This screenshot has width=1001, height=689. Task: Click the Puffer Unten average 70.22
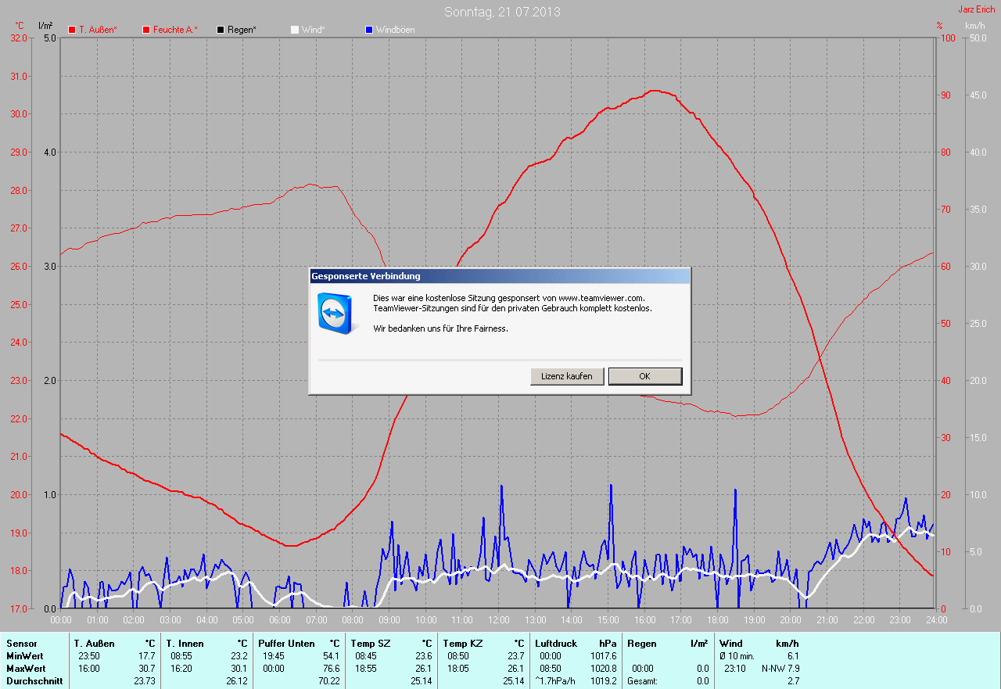[328, 681]
